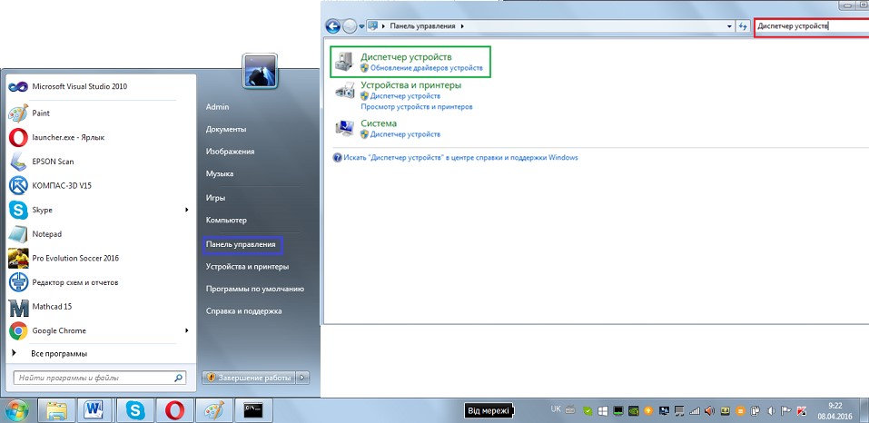The width and height of the screenshot is (869, 423).
Task: Click the Back navigation arrow in Control Panel
Action: tap(333, 26)
